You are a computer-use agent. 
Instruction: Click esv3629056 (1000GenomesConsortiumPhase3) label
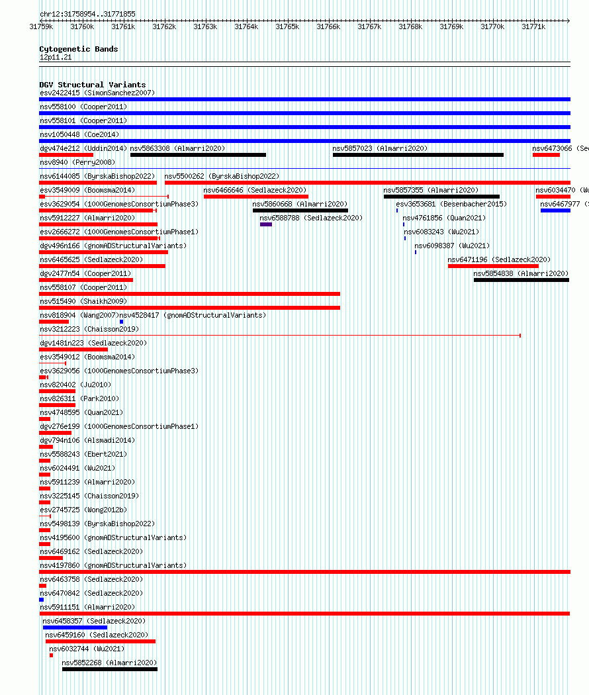pos(119,371)
